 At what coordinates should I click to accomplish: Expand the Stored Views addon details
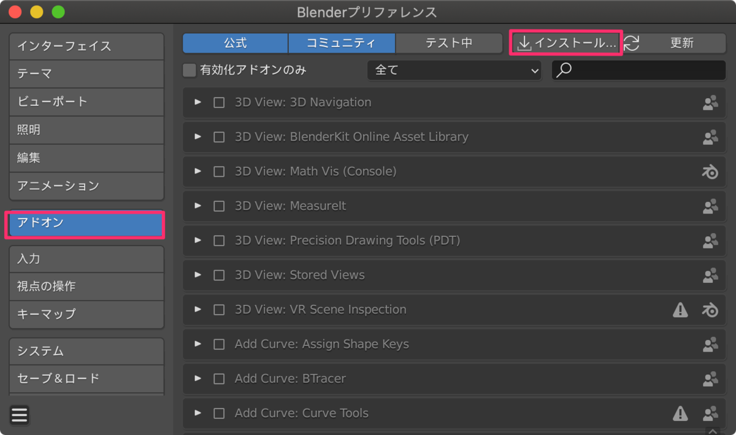197,275
